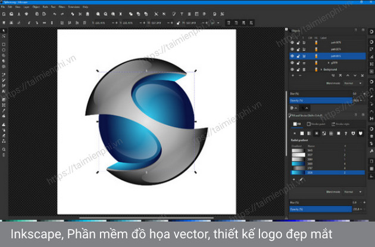Viewport: 375px width, 247px height.
Task: Click edit gradient pencil icon
Action: 301,180
